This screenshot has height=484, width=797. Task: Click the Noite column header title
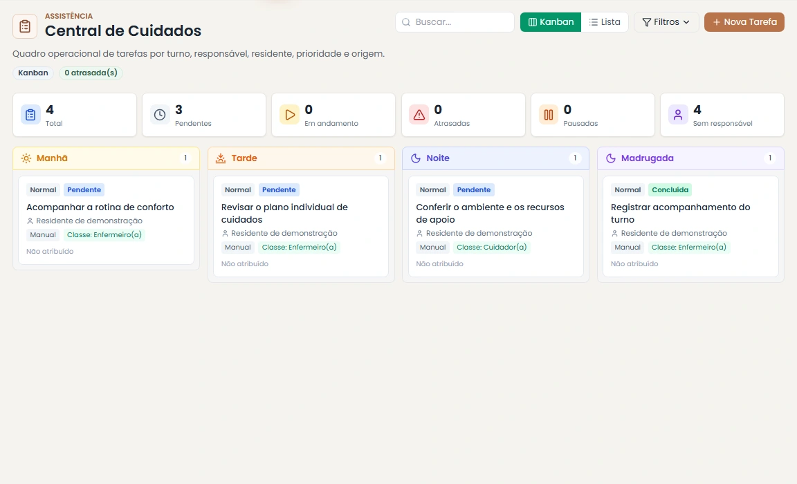pos(438,158)
